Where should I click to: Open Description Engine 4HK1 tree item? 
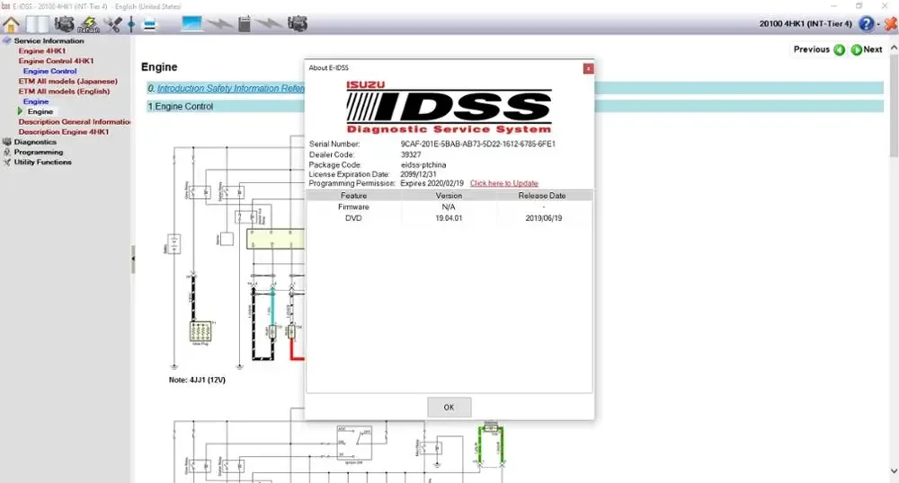(63, 132)
